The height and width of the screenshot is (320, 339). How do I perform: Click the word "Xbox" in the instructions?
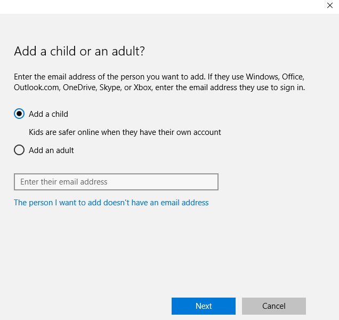[143, 87]
